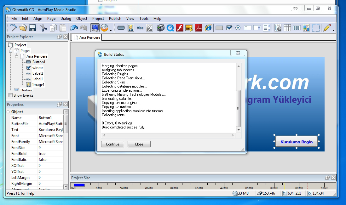Open the Publish menu
This screenshot has height=205, width=346.
(115, 19)
